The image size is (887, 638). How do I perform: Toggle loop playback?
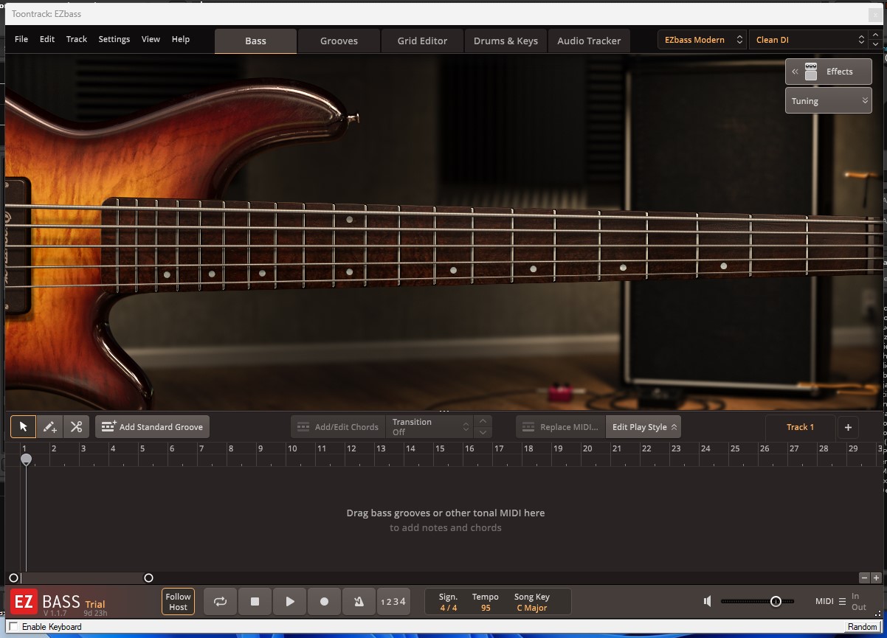(x=220, y=602)
